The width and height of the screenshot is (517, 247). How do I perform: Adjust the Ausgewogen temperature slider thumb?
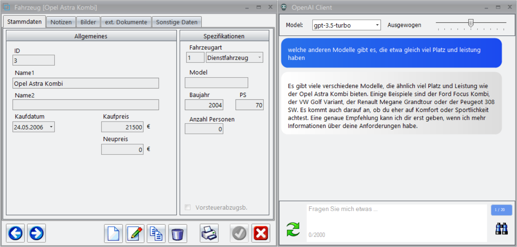point(471,23)
